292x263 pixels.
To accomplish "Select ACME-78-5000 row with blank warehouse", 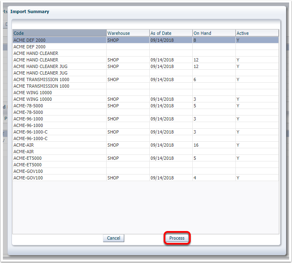I will [146, 112].
